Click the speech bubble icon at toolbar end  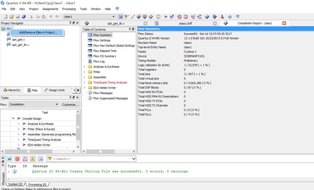[x=237, y=17]
